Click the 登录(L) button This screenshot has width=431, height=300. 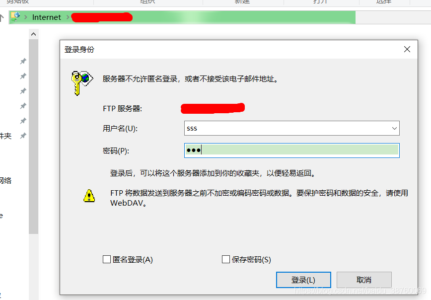[303, 280]
